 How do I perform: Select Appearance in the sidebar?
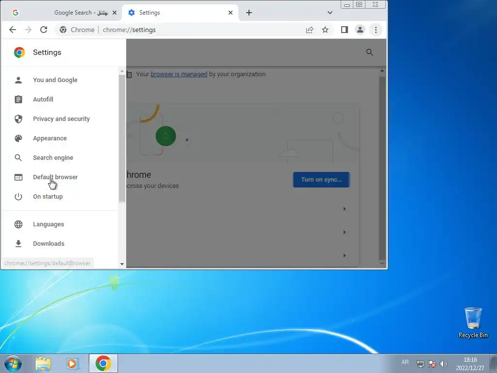[x=60, y=138]
